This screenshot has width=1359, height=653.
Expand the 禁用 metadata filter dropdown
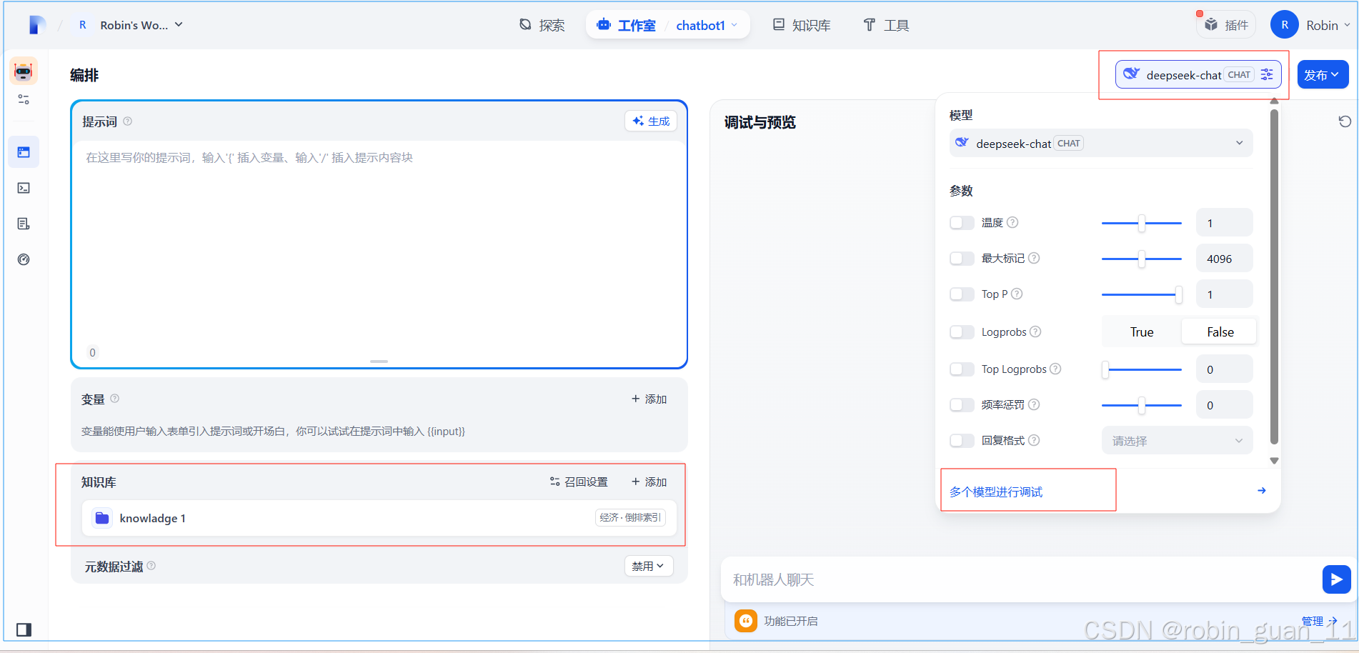tap(648, 565)
